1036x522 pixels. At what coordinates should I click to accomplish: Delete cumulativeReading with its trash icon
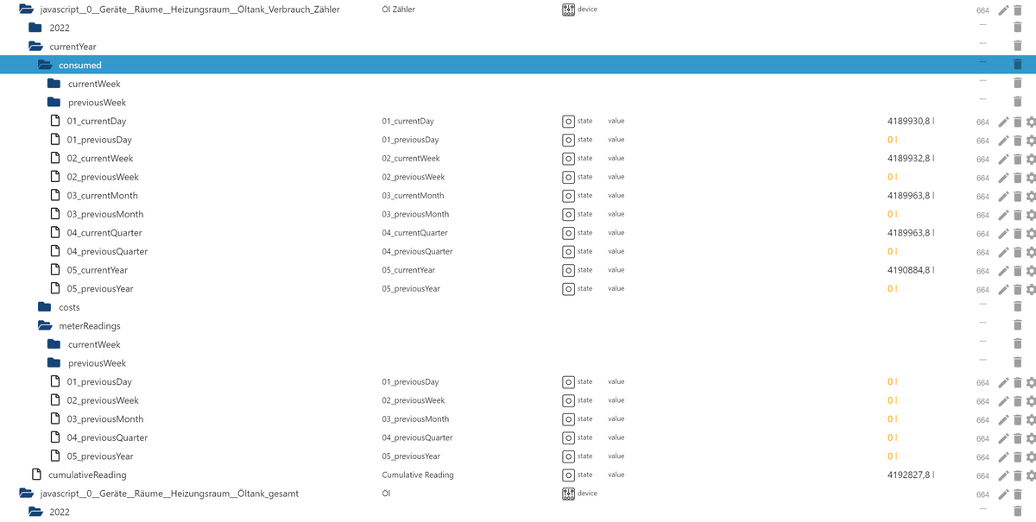pyautogui.click(x=1017, y=476)
